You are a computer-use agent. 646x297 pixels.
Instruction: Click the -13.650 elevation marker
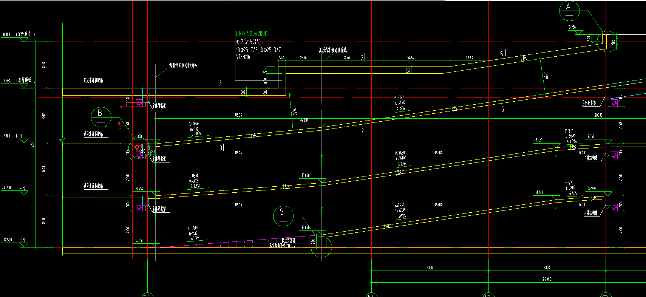coord(304,228)
